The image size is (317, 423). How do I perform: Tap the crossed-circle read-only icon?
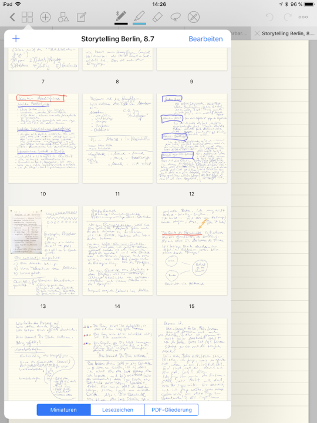coord(194,17)
